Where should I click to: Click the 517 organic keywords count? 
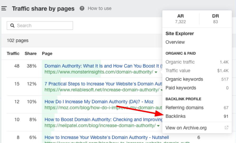(225, 79)
